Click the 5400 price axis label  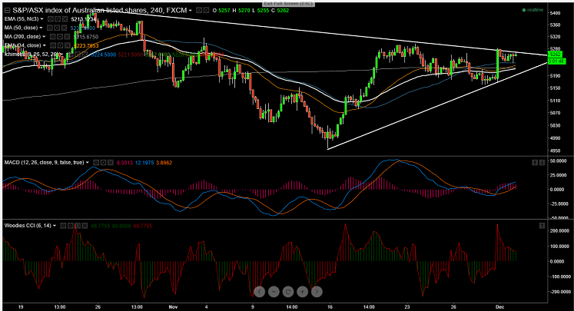click(x=555, y=13)
